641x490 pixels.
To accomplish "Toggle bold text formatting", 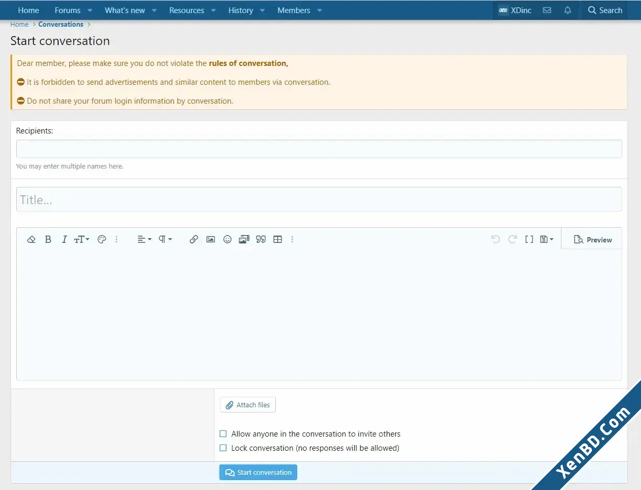I will point(48,239).
